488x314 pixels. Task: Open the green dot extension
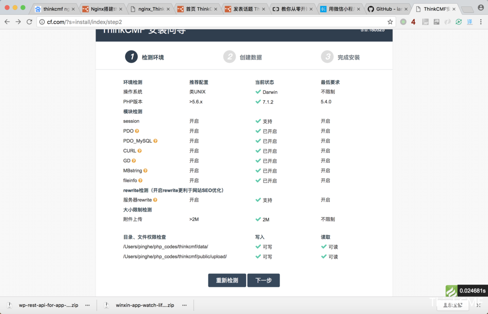click(403, 22)
